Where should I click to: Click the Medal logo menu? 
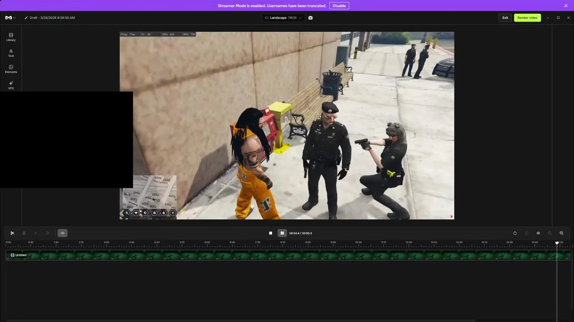(x=10, y=18)
